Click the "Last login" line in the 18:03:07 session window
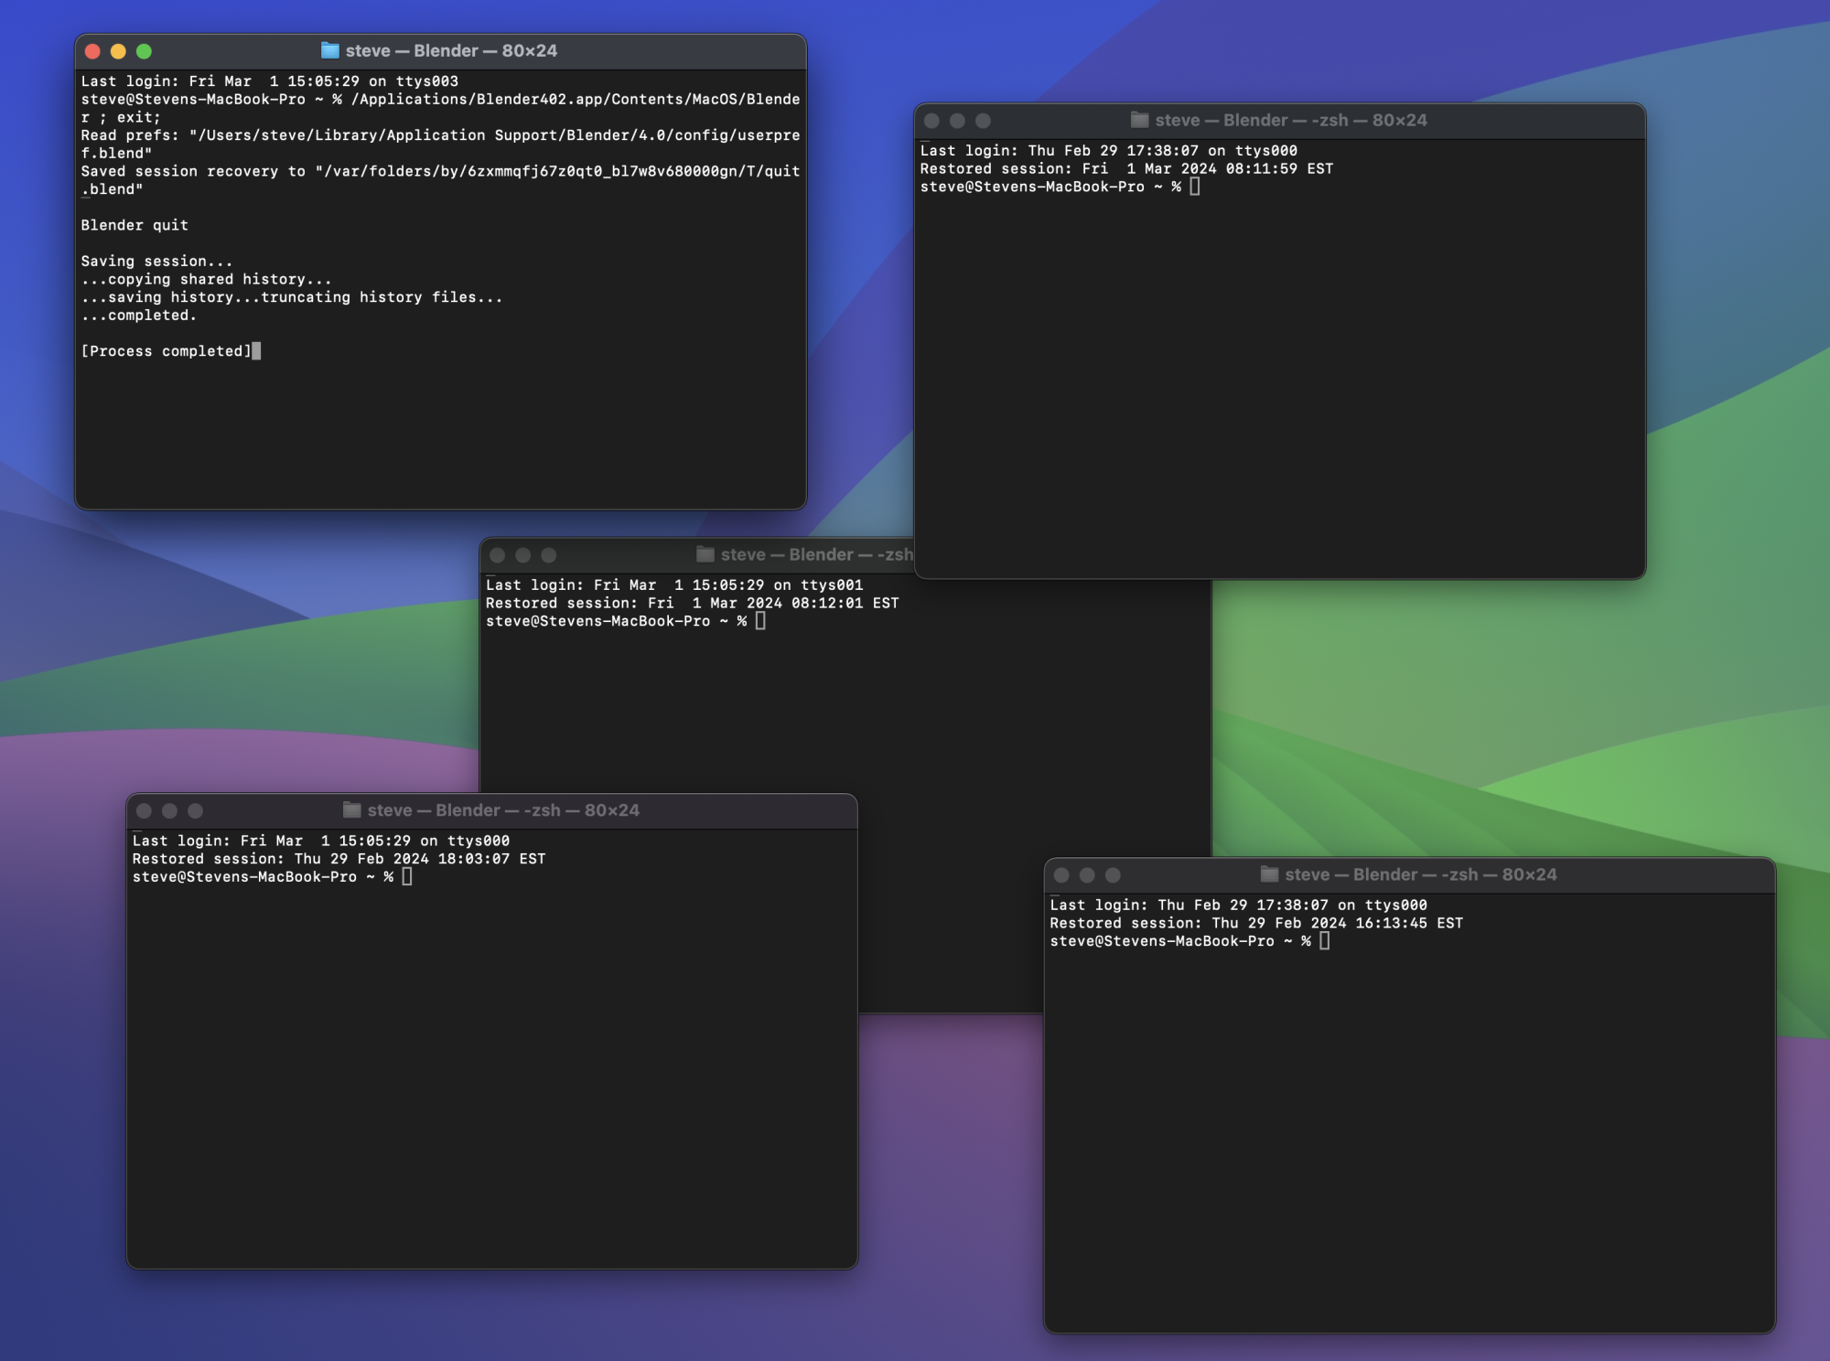 (x=320, y=841)
